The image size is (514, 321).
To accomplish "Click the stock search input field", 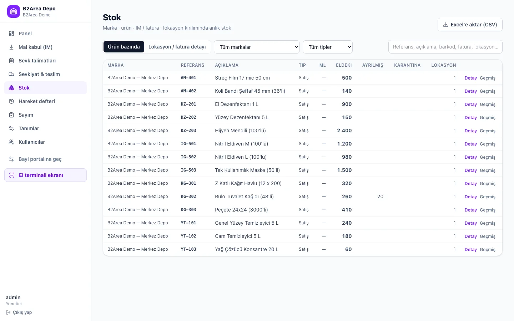I will pos(445,47).
